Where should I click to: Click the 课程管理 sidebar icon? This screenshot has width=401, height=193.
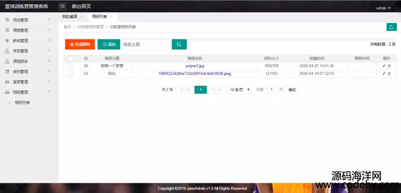7,30
